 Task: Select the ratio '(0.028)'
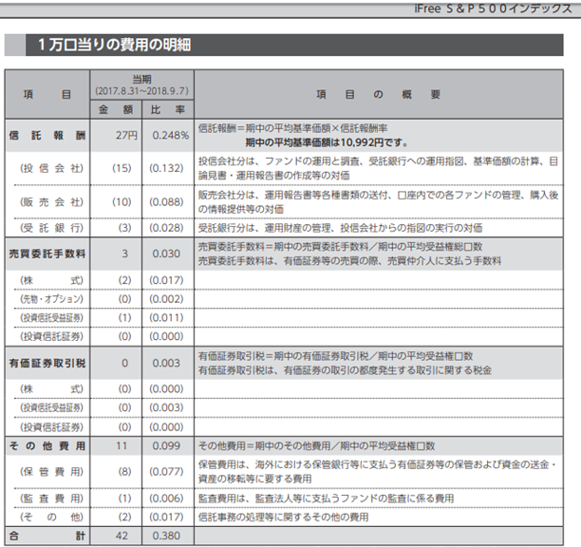click(166, 228)
